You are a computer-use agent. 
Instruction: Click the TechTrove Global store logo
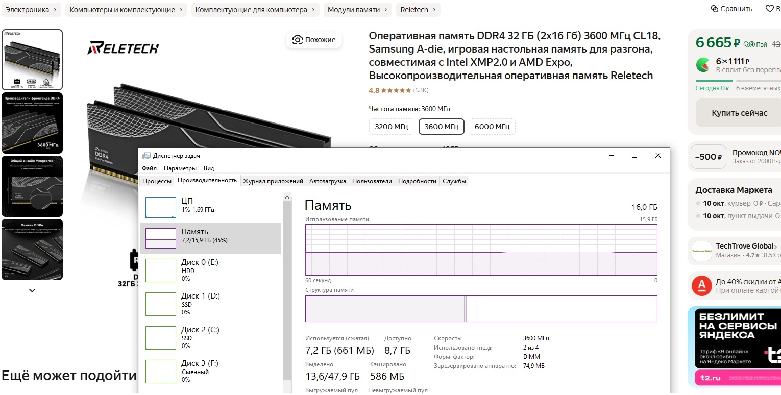pyautogui.click(x=701, y=251)
